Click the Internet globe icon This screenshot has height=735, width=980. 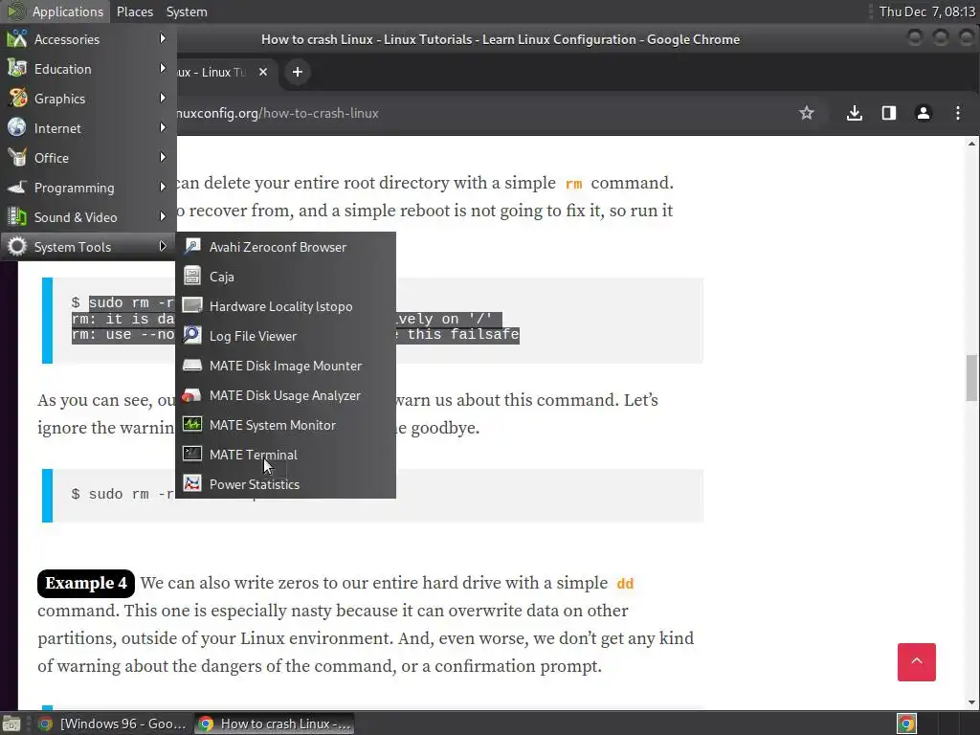pyautogui.click(x=17, y=128)
